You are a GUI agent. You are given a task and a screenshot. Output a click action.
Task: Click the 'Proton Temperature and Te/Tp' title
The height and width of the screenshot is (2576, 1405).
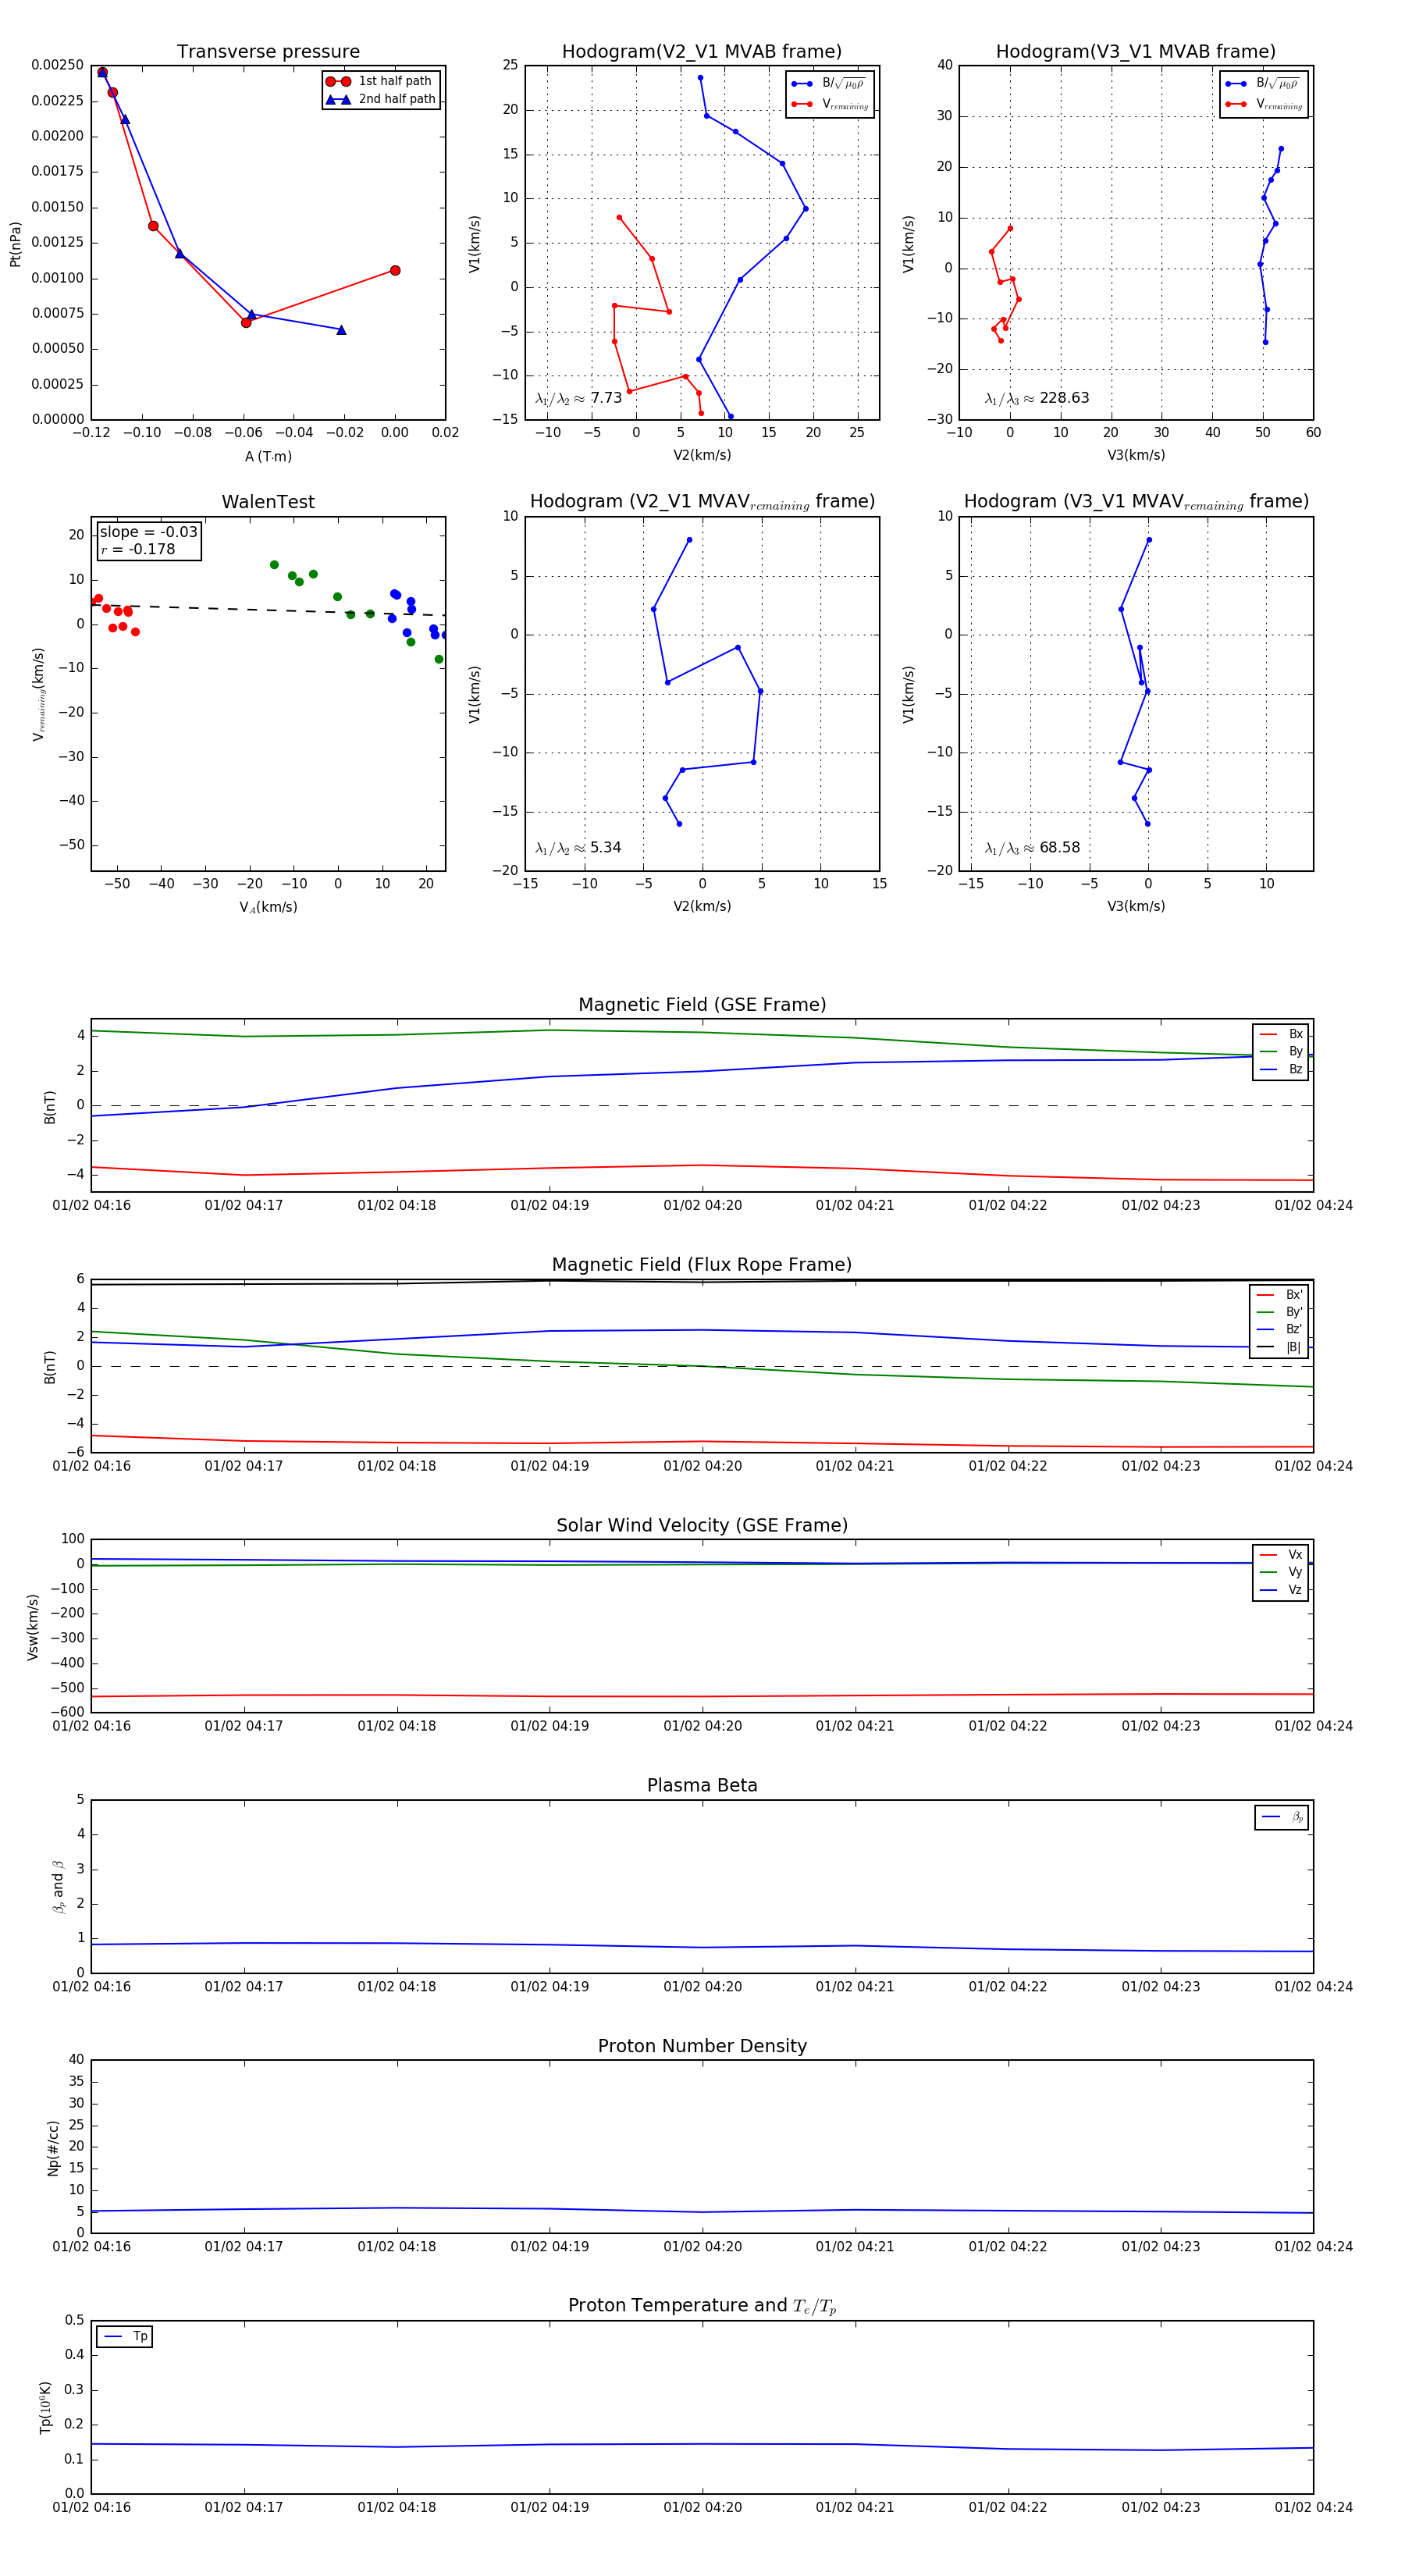(702, 2306)
